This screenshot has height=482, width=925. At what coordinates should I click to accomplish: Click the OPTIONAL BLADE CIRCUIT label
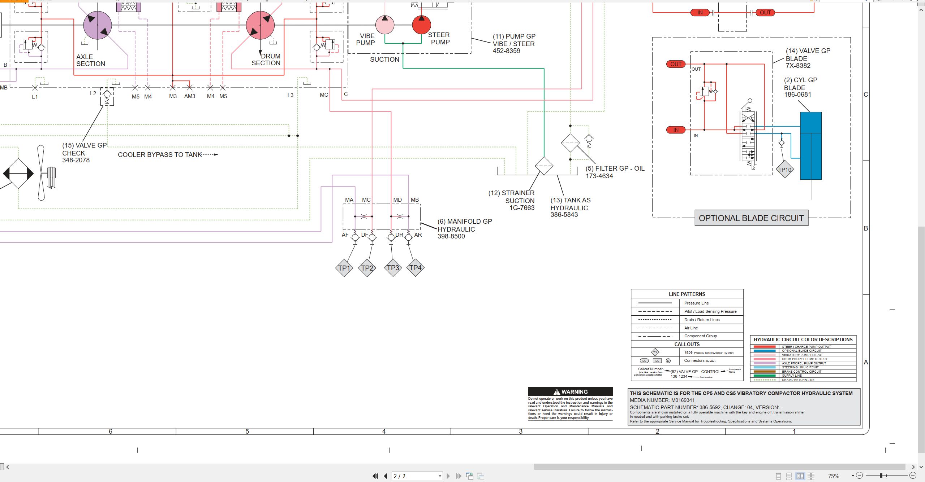pyautogui.click(x=751, y=218)
